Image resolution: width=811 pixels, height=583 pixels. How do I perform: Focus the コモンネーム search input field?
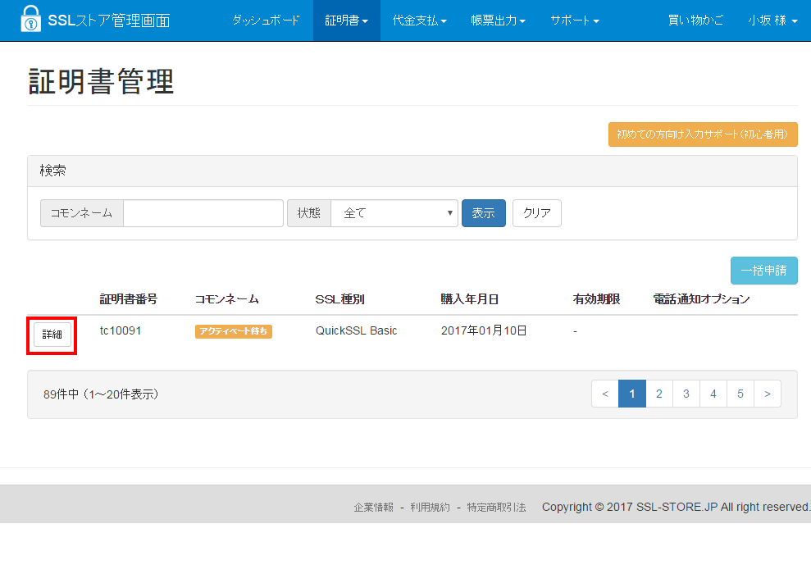point(203,213)
